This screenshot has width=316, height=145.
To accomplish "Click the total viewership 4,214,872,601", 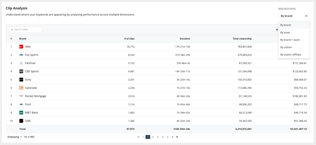I will tap(243, 129).
